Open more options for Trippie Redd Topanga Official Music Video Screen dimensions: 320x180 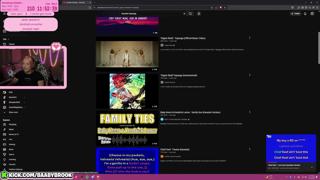click(x=249, y=38)
